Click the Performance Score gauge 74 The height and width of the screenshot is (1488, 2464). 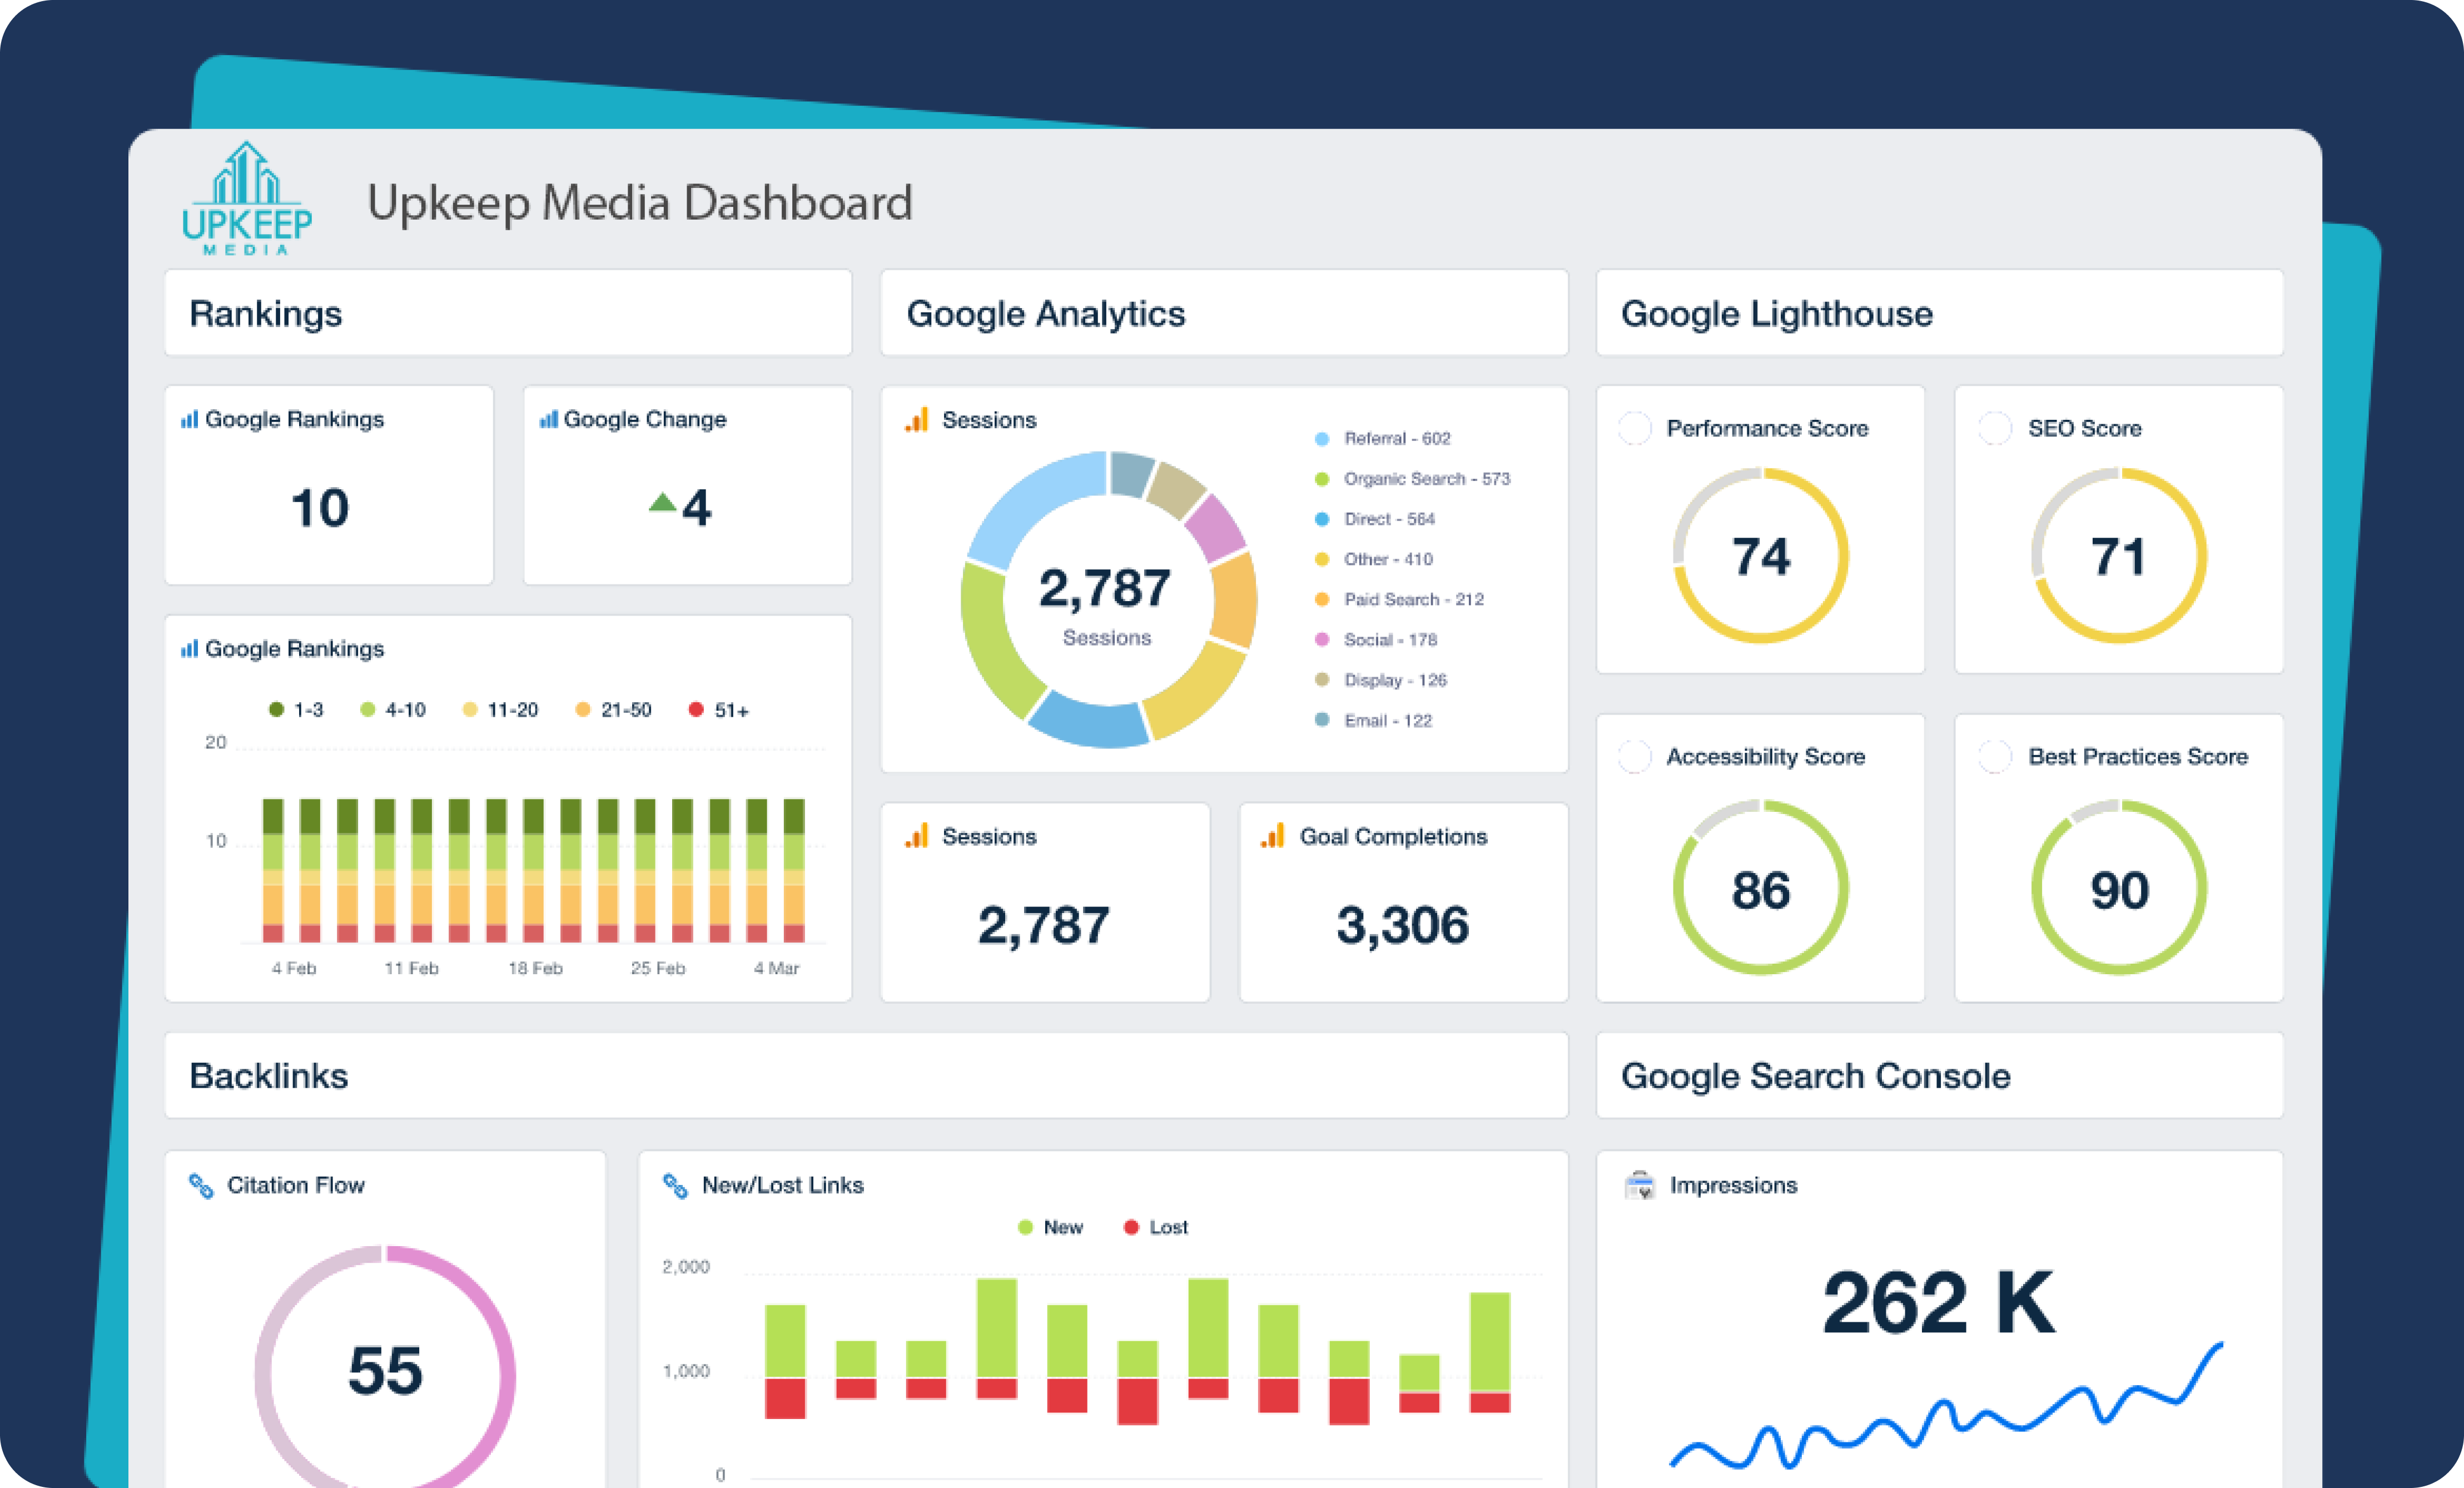click(1761, 556)
